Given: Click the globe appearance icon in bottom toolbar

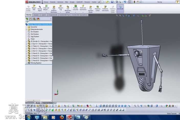Looking at the screenshot, I should (166, 106).
